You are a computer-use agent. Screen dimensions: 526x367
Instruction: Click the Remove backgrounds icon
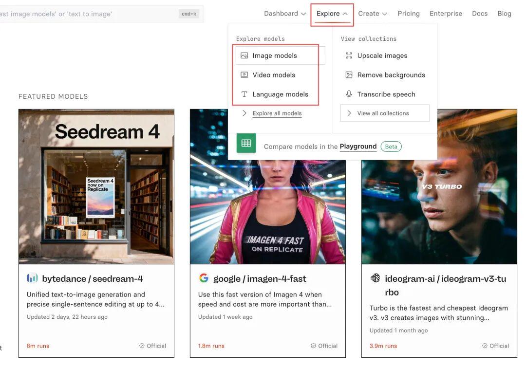(x=349, y=75)
